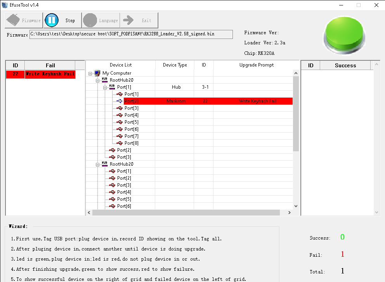Click the My Computer icon in device list
The height and width of the screenshot is (282, 385).
(97, 73)
